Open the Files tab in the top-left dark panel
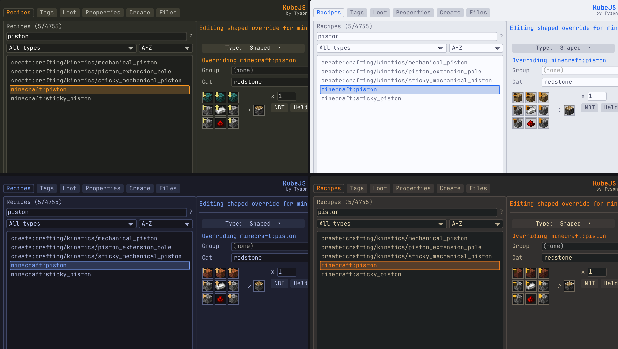Screen dimensions: 618x349 pyautogui.click(x=168, y=13)
